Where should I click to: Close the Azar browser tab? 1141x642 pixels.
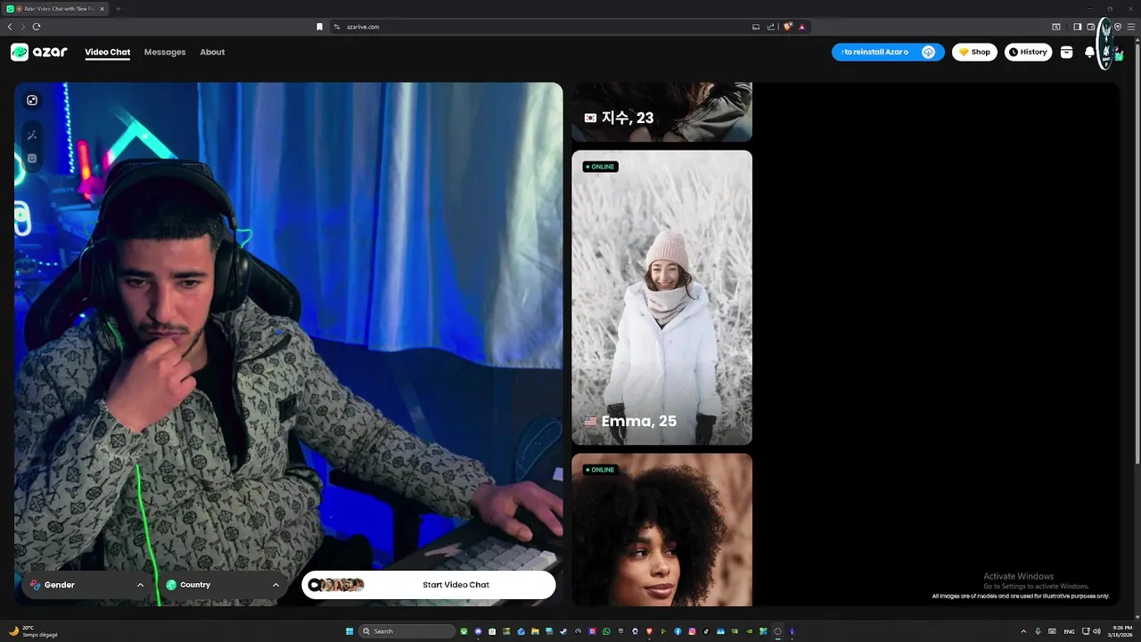click(x=103, y=9)
